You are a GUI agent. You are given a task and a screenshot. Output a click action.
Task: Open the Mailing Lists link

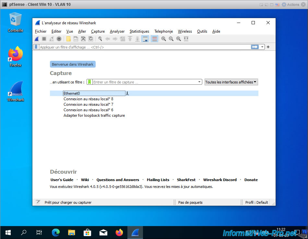click(x=158, y=180)
